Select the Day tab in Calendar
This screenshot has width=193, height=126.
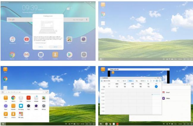137,81
